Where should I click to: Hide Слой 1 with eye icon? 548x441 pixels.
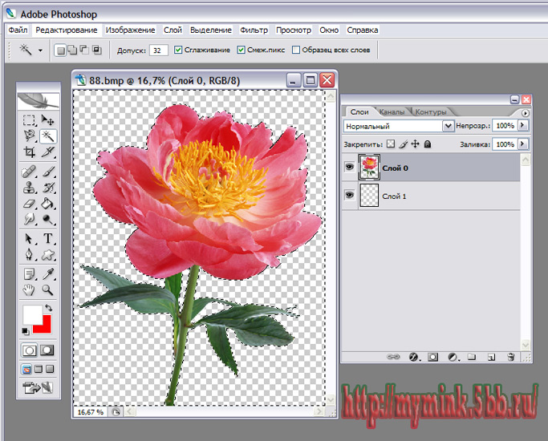click(349, 195)
